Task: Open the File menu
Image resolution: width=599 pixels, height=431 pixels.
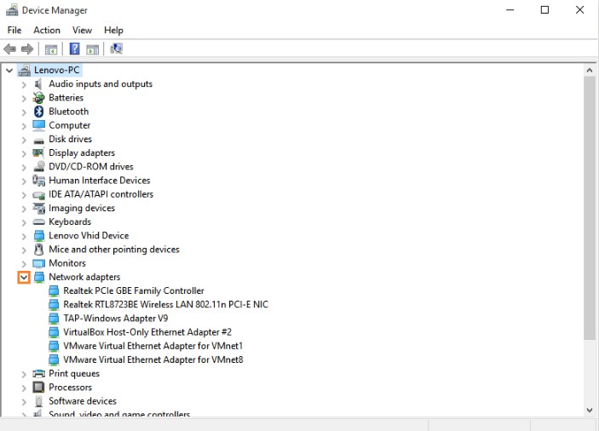Action: click(x=14, y=30)
